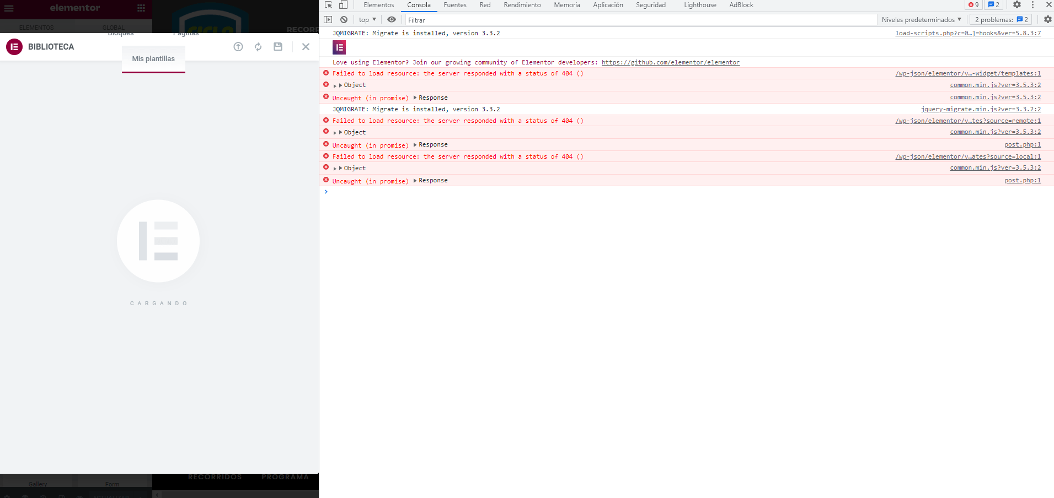Activate the DevTools inspect element picker
The width and height of the screenshot is (1054, 498).
coord(328,5)
